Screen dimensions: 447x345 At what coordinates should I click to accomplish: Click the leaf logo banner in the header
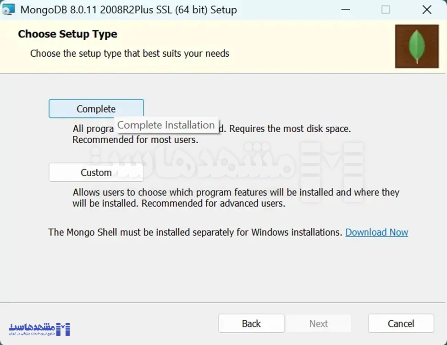click(x=416, y=46)
